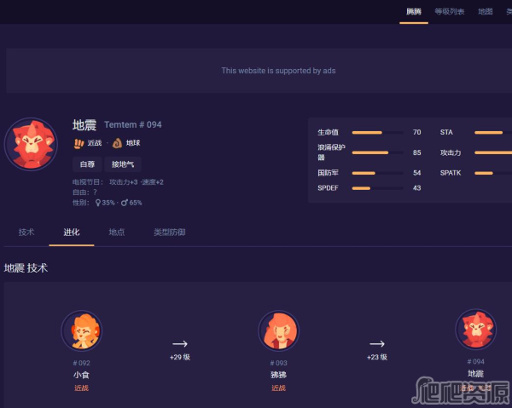Open the 地图 navigation tab

coord(486,12)
